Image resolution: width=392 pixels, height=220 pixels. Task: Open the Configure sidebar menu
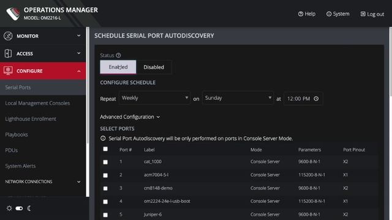click(43, 71)
